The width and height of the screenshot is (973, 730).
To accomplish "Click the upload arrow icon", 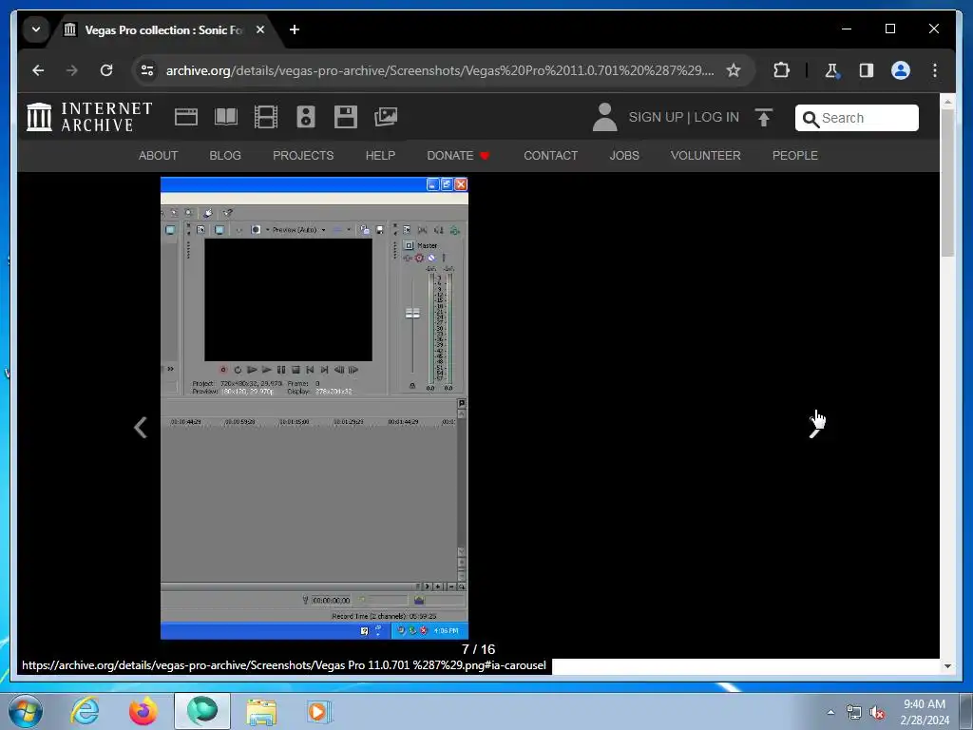I will coord(764,117).
